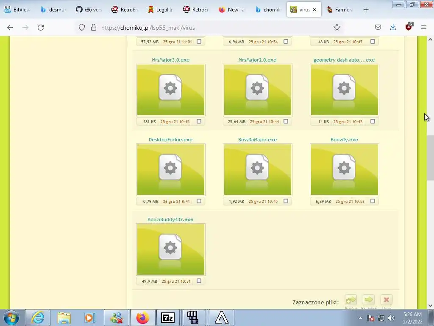The width and height of the screenshot is (434, 326).
Task: Click the Usuń delete files icon
Action: 387,300
